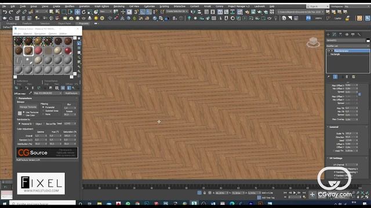This screenshot has width=371, height=208.
Task: Click the Rectangular Selection Region icon
Action: [64, 12]
